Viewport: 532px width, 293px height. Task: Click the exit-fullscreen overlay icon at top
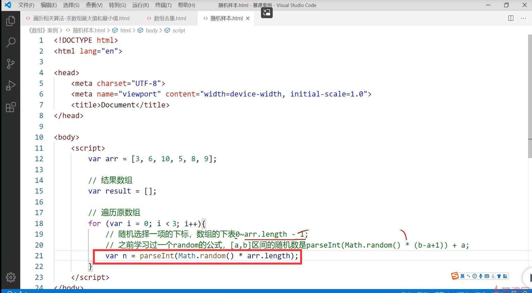(267, 13)
